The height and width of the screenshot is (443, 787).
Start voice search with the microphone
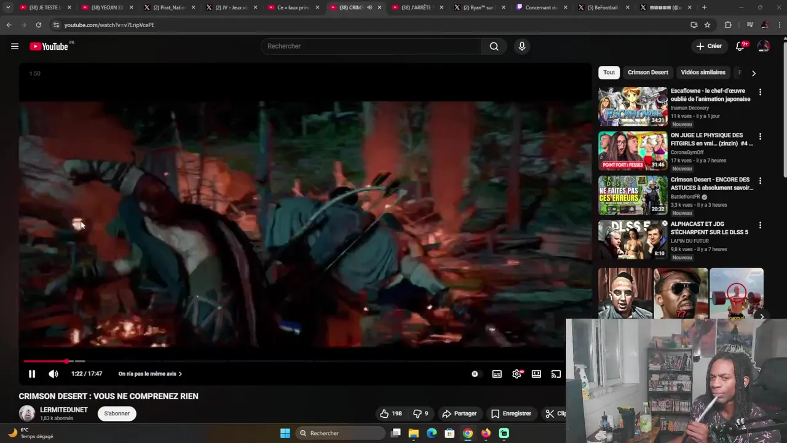pos(522,46)
